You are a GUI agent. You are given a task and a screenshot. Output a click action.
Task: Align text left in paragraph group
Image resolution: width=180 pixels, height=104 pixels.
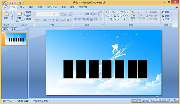click(x=75, y=20)
